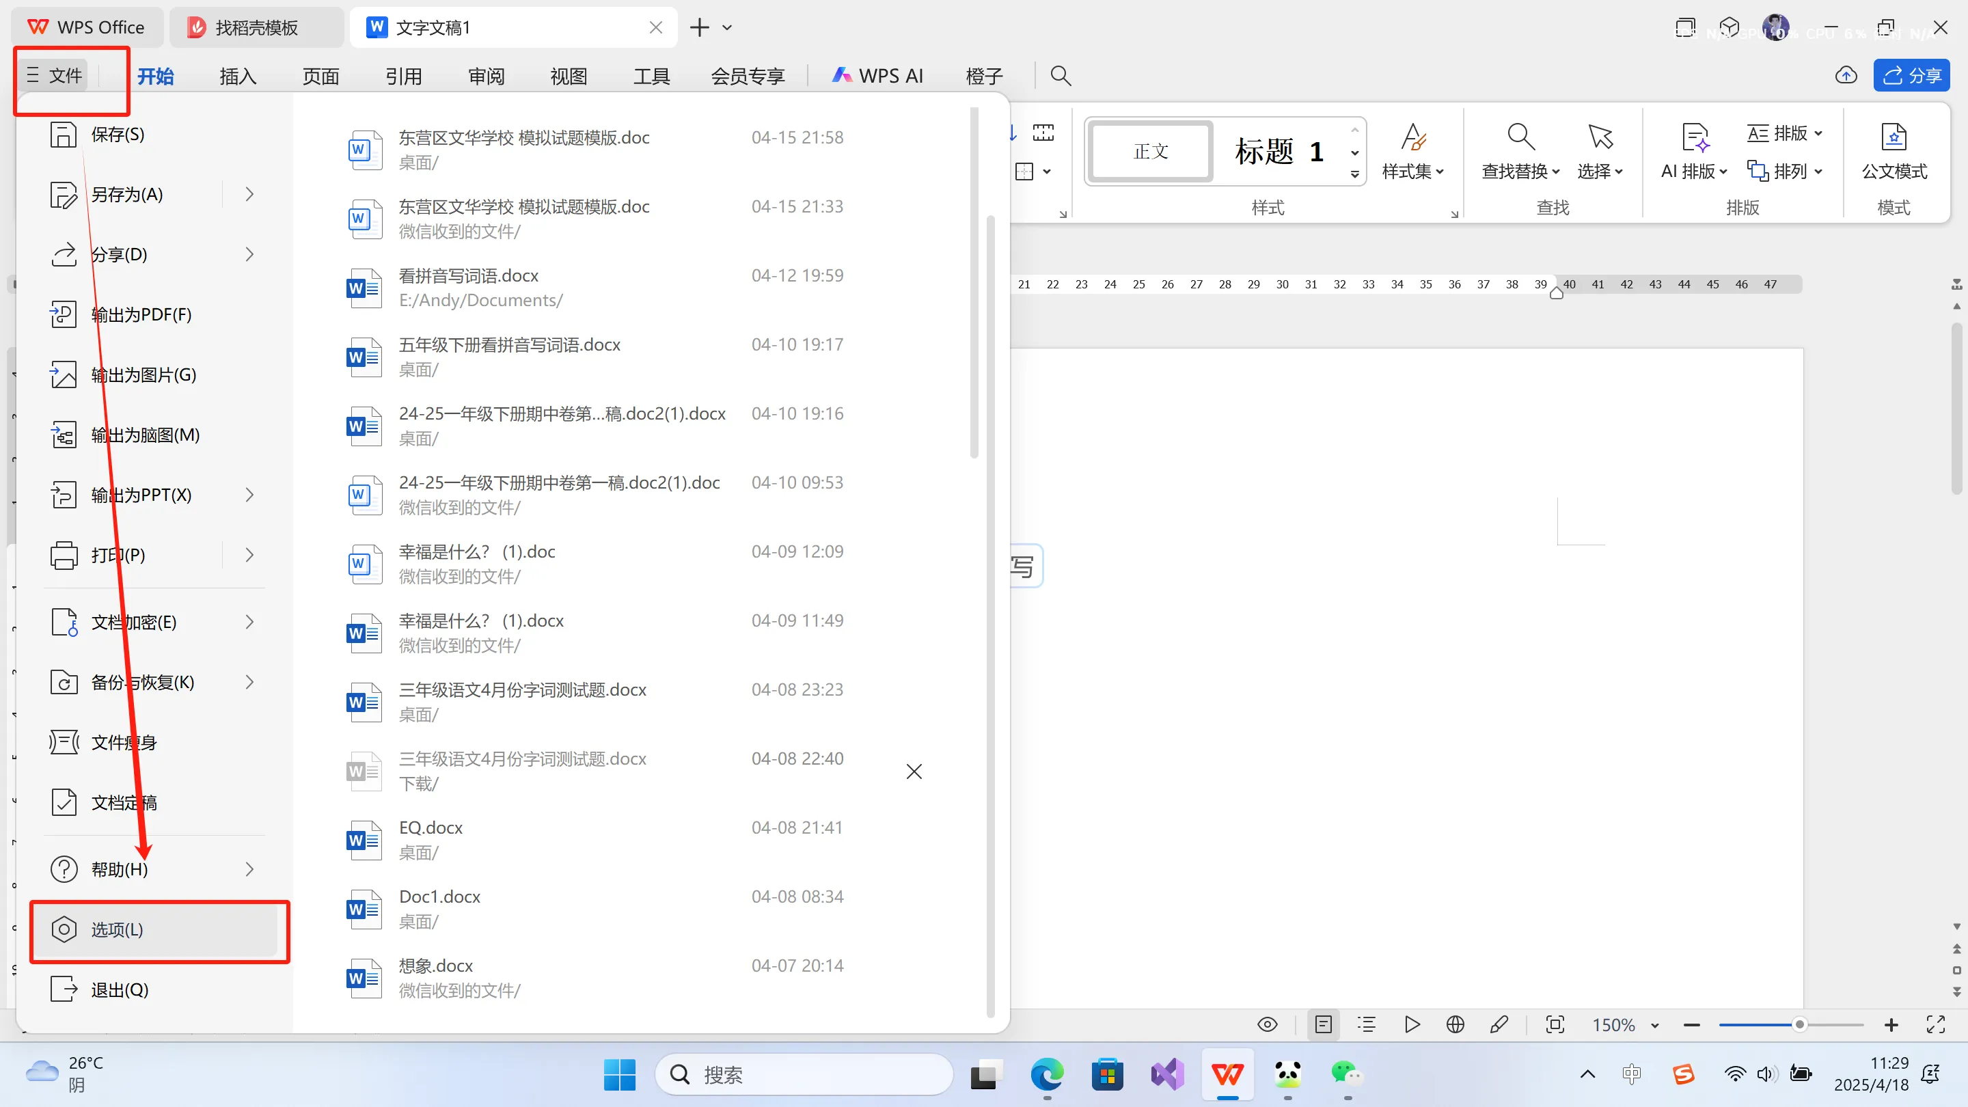Select the 文件瘦身 file slimming option

tap(124, 741)
